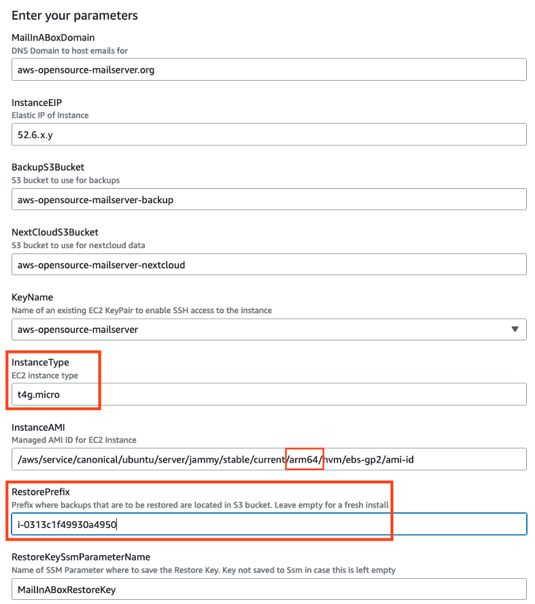
Task: Click the RestoreKeySsmParameterName input box
Action: point(268,588)
